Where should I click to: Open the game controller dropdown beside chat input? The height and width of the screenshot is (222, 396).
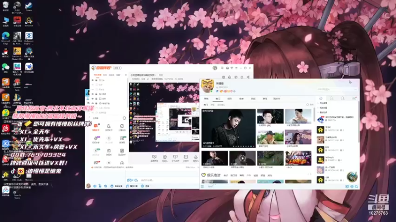tap(130, 180)
